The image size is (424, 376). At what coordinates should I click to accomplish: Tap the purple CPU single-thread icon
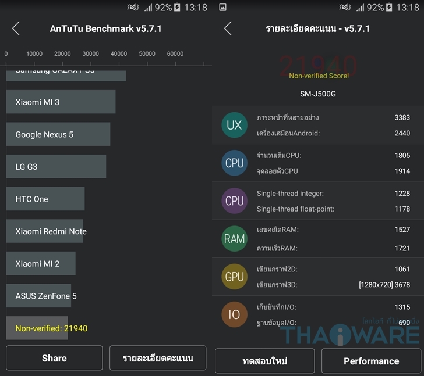coord(234,201)
